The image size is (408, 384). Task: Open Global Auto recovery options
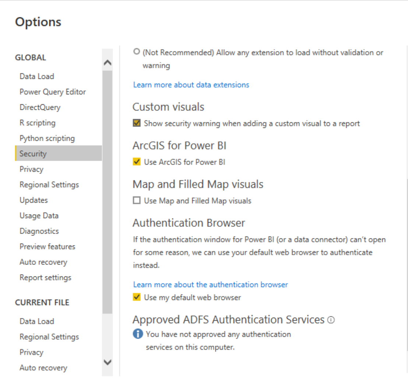[x=43, y=262]
